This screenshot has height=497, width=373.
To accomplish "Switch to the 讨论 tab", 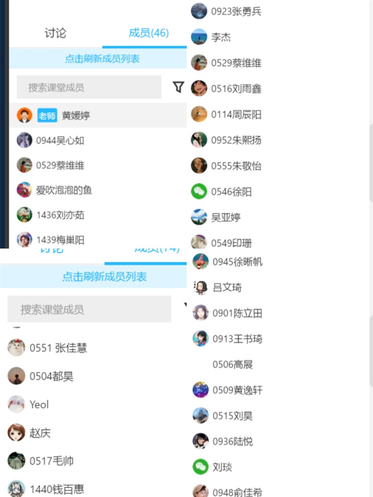I will [55, 33].
